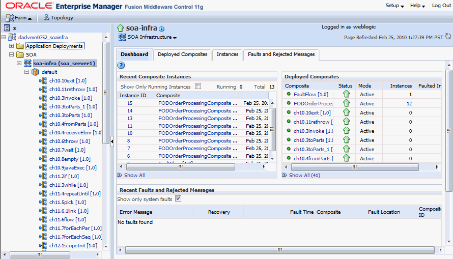The width and height of the screenshot is (453, 259).
Task: Switch to the Instances tab
Action: click(x=228, y=54)
